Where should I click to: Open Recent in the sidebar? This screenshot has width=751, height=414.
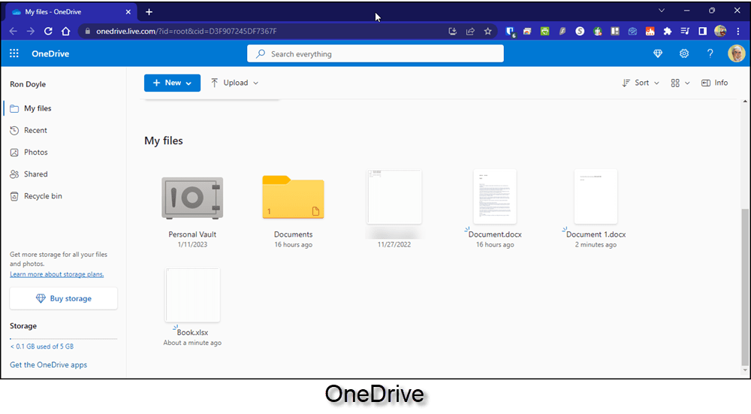[x=35, y=130]
